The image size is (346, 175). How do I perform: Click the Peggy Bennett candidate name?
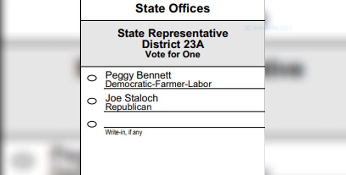(x=138, y=75)
